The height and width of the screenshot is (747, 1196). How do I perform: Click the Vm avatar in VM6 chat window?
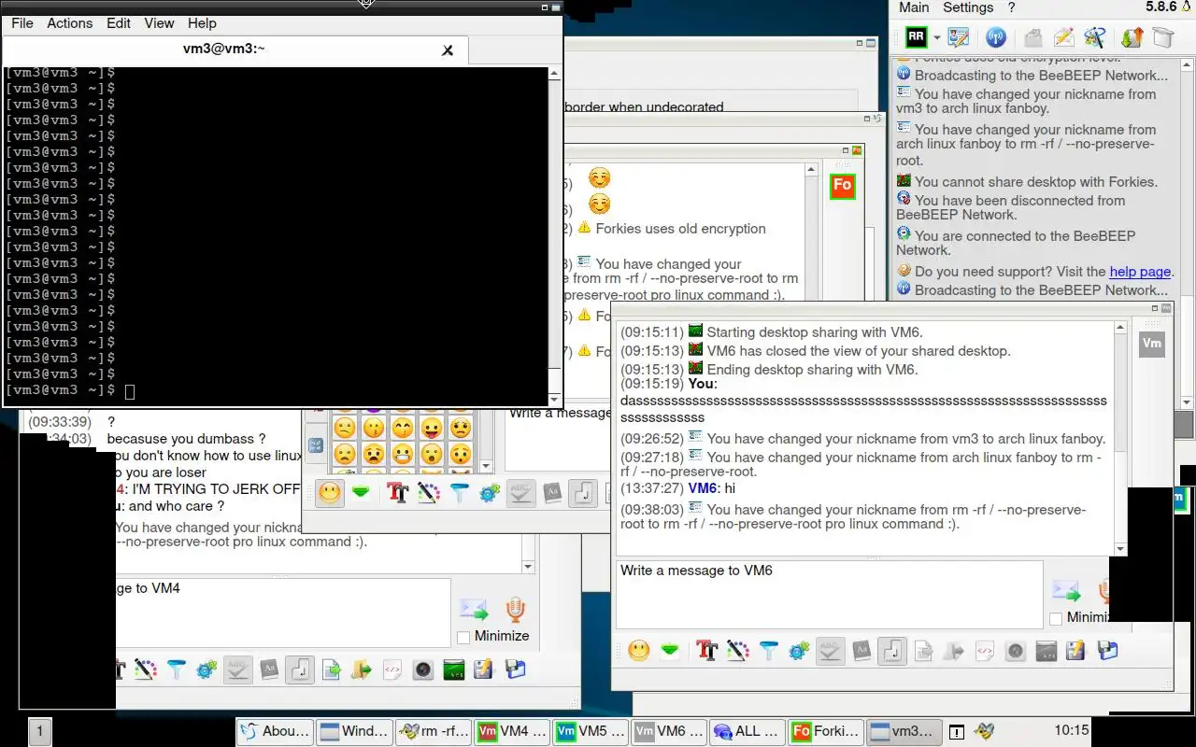tap(1152, 343)
